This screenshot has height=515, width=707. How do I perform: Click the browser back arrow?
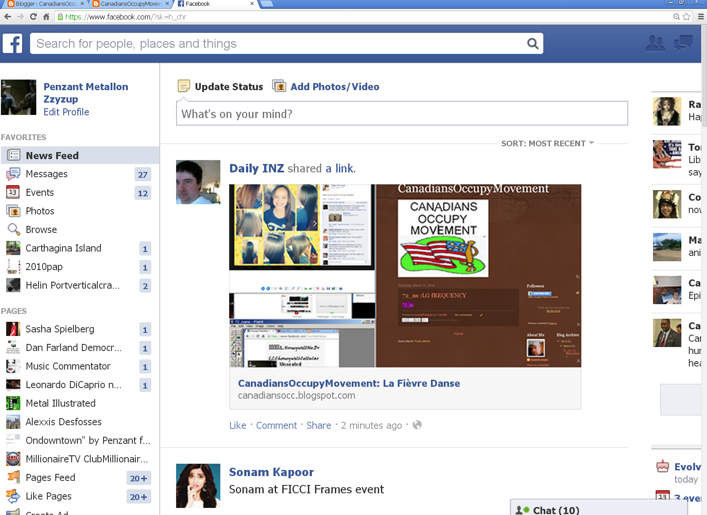(8, 17)
